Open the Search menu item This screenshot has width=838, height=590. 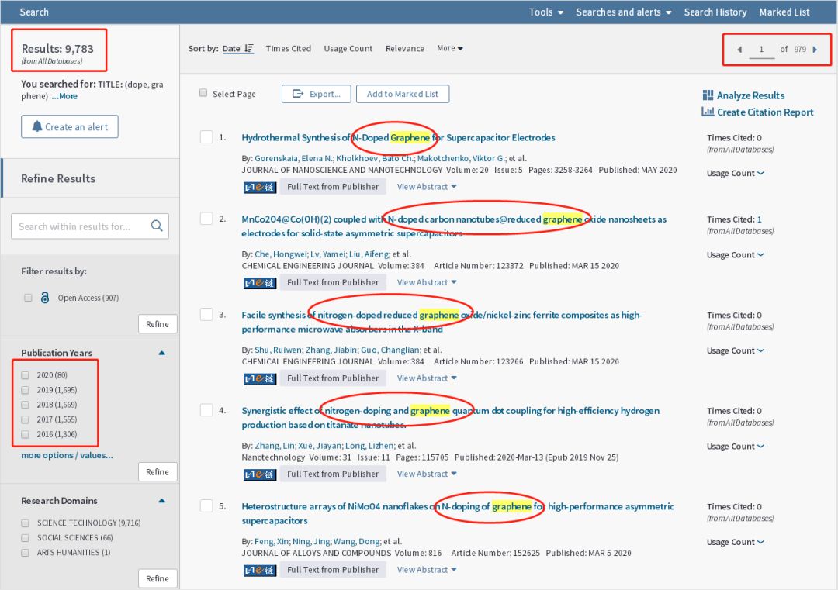coord(34,12)
